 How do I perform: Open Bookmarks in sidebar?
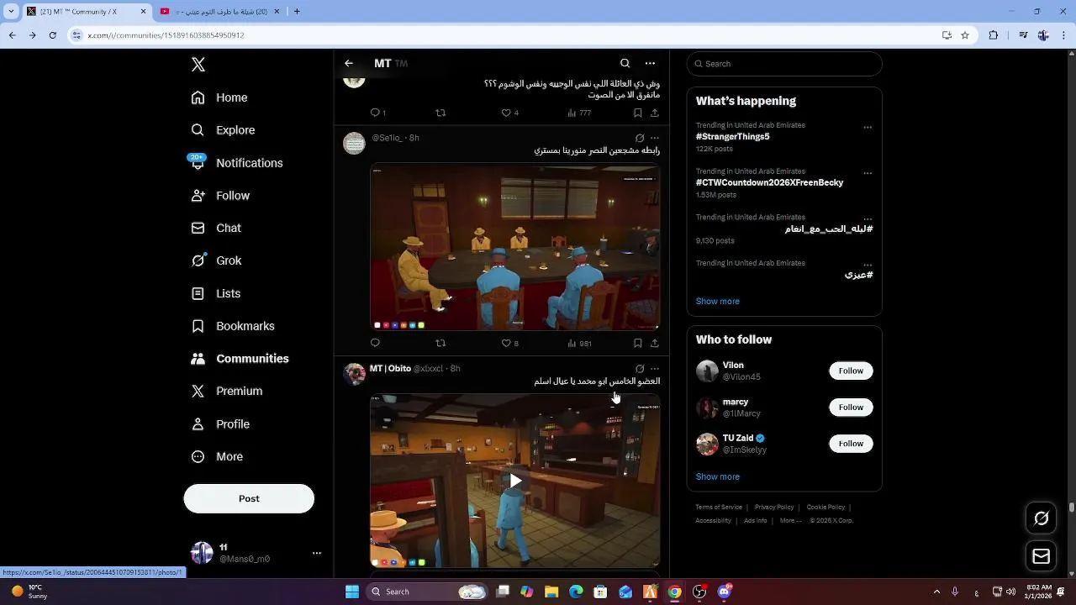click(233, 326)
